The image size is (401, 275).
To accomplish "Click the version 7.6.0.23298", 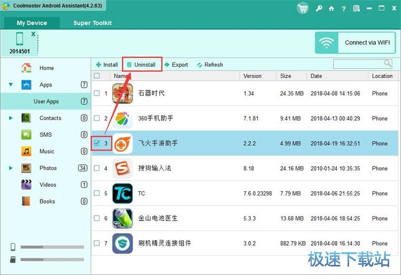I will (258, 193).
